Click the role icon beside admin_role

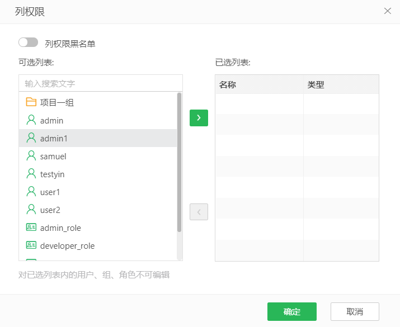point(31,228)
